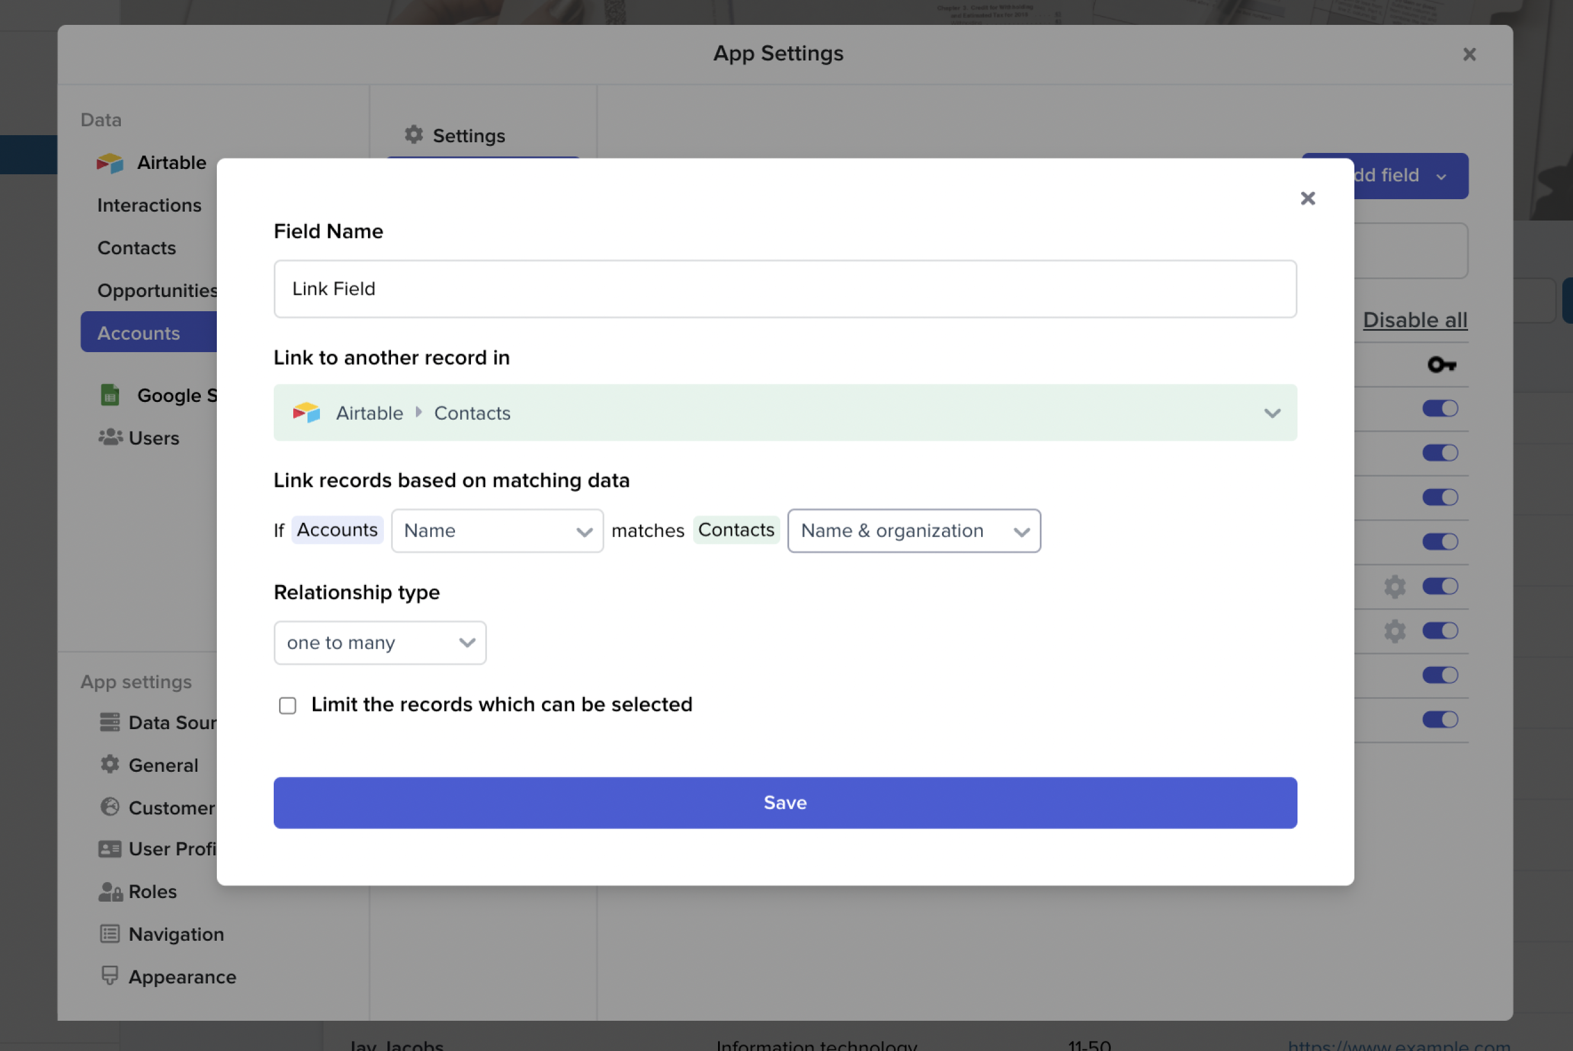Click the Field Name input box
Screen dimensions: 1573x1051
tap(784, 289)
